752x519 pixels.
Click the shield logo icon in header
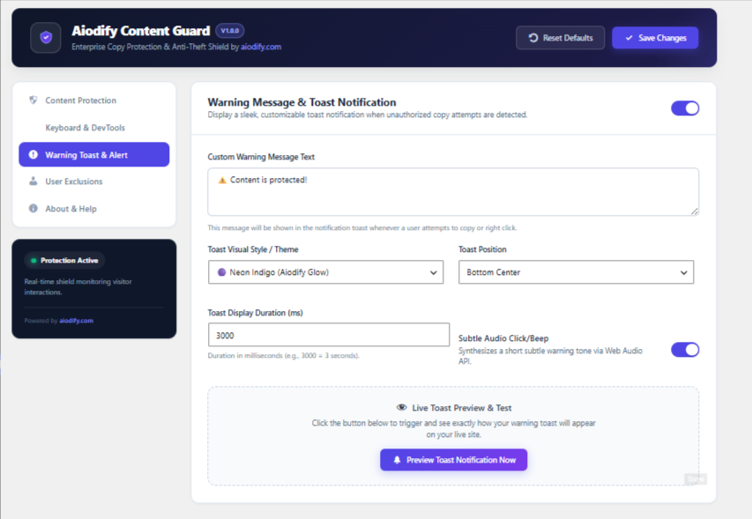pyautogui.click(x=46, y=37)
